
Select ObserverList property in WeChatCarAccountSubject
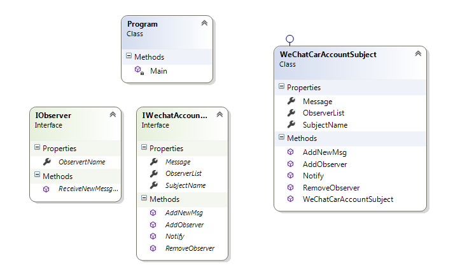click(x=324, y=113)
